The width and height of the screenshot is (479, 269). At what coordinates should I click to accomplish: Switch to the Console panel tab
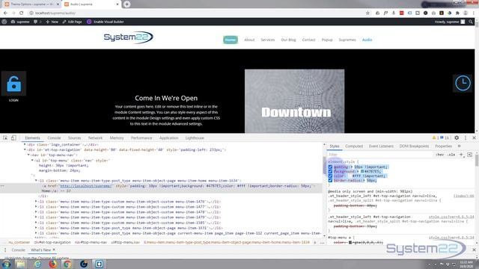[x=54, y=137]
